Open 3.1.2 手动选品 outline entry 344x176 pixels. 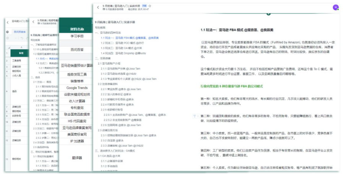(x=109, y=166)
